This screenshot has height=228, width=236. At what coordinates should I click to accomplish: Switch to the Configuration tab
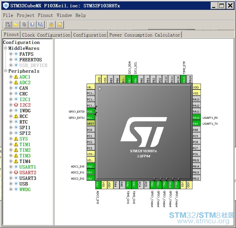pos(90,35)
